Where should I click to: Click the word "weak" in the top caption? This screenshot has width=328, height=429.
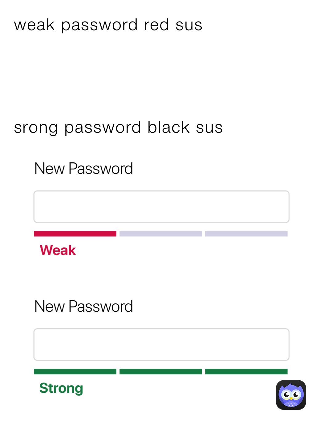click(34, 25)
